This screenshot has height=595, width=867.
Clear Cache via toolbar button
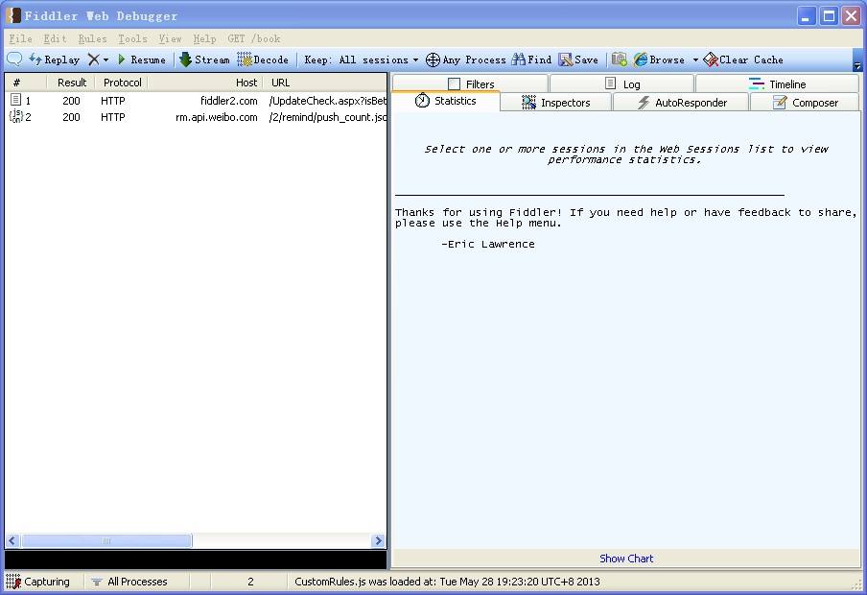(743, 59)
